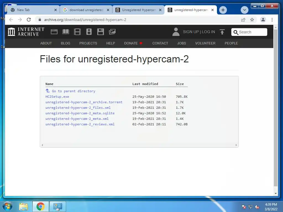The image size is (283, 212).
Task: Click the address bar URL
Action: point(85,20)
